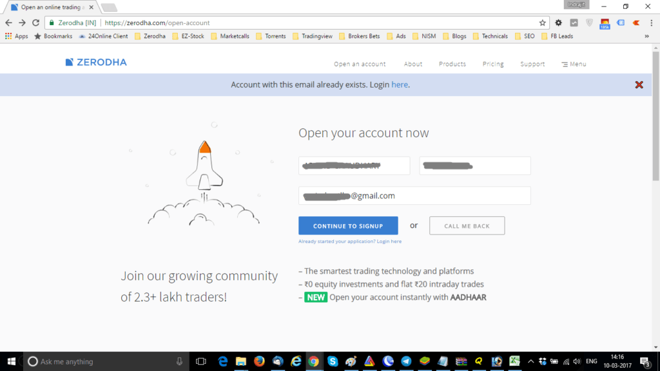660x371 pixels.
Task: Click 'Already started your application? Login here'
Action: click(x=350, y=242)
